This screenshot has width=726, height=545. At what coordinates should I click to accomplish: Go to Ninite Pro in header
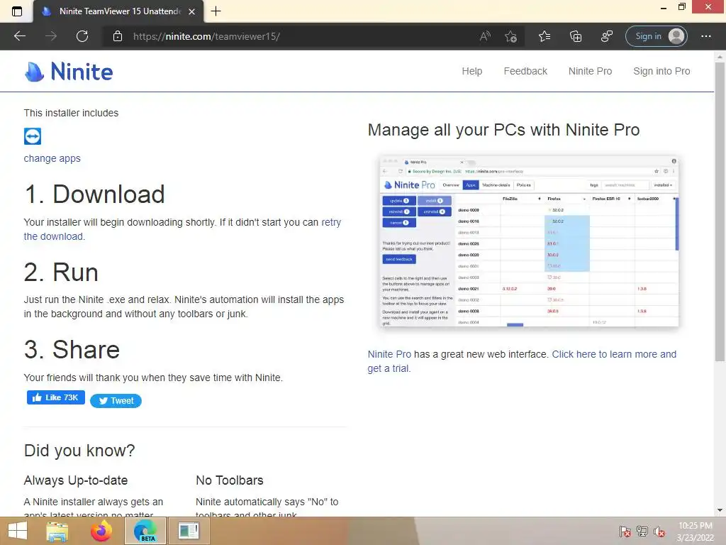click(590, 71)
